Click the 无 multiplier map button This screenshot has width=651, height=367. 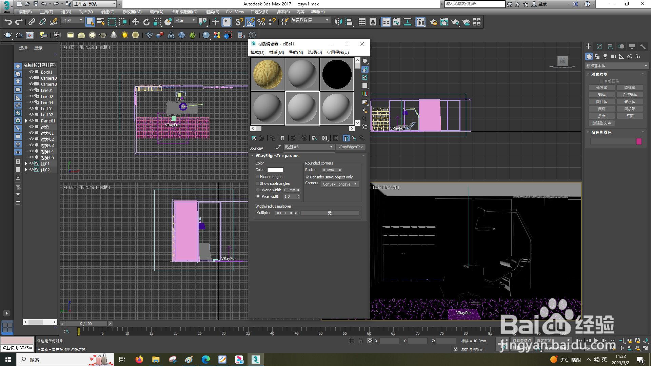click(330, 213)
